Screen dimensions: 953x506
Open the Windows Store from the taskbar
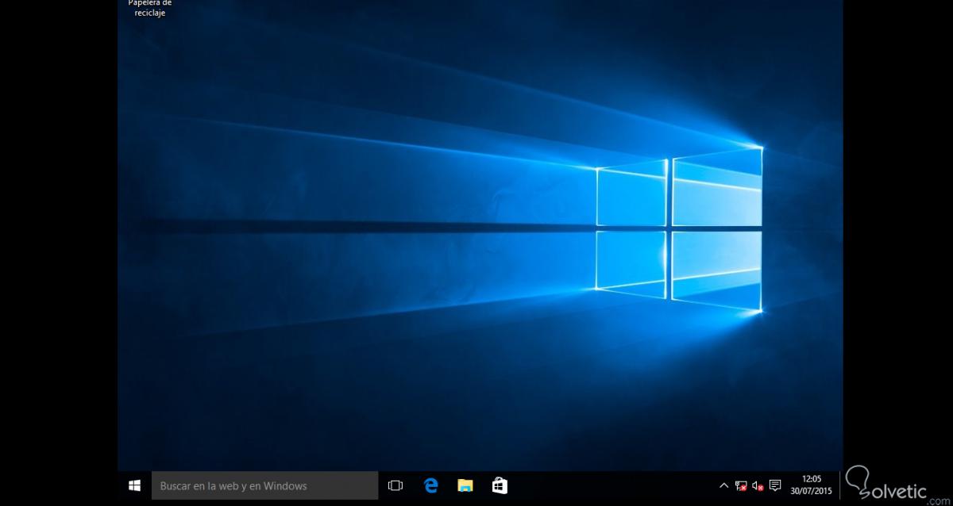[x=500, y=485]
